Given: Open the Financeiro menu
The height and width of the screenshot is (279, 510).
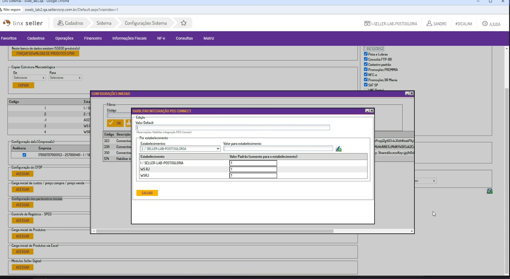Looking at the screenshot, I should pos(93,38).
